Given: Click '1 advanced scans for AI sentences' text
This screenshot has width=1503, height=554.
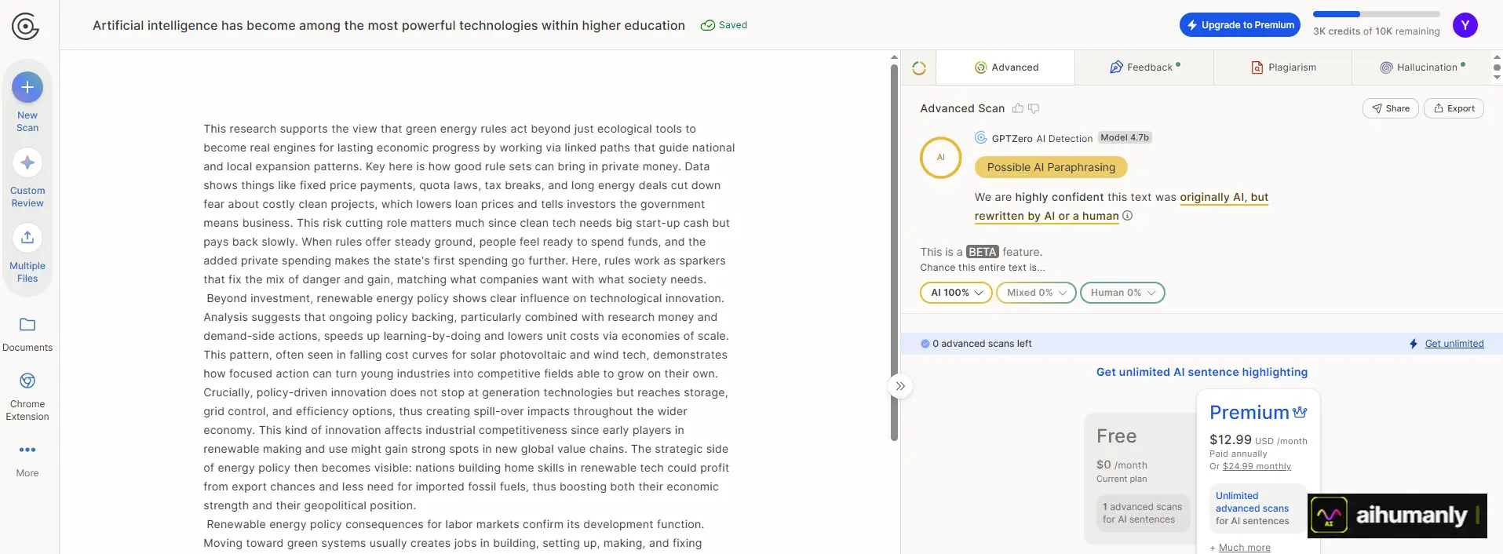Looking at the screenshot, I should tap(1142, 513).
